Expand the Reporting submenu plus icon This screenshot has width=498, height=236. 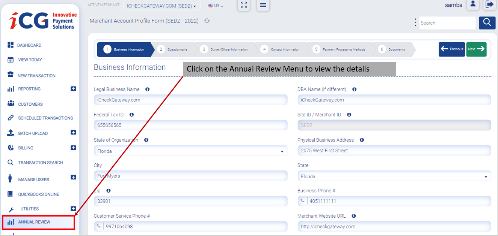[x=73, y=89]
